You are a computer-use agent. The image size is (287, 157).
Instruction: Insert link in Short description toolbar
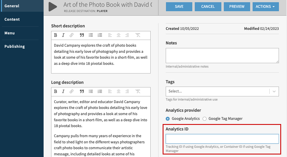point(72,35)
